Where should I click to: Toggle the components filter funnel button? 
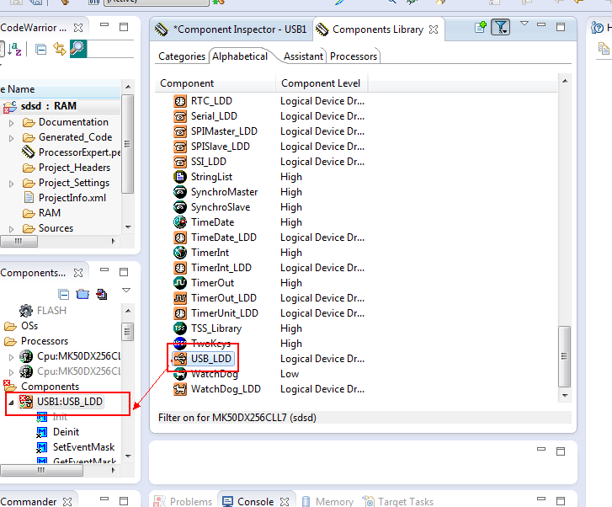pyautogui.click(x=500, y=27)
